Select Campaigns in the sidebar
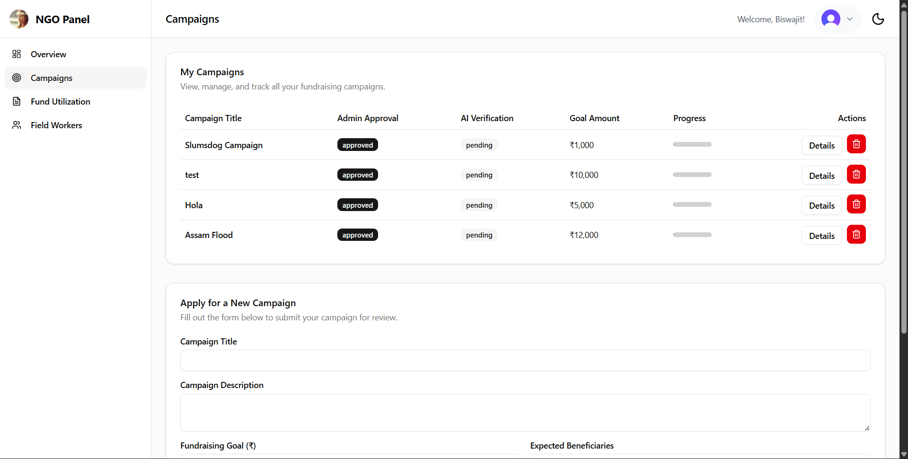 tap(52, 78)
